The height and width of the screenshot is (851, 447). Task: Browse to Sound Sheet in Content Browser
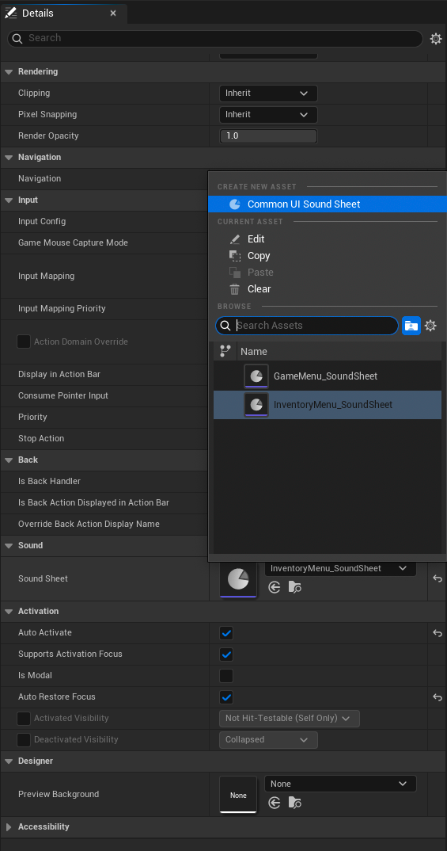(295, 587)
